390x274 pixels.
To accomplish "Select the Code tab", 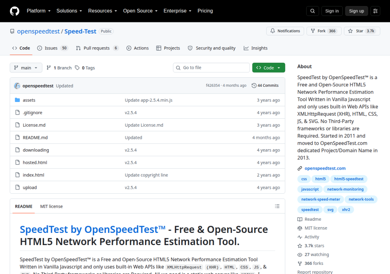I will pyautogui.click(x=21, y=48).
